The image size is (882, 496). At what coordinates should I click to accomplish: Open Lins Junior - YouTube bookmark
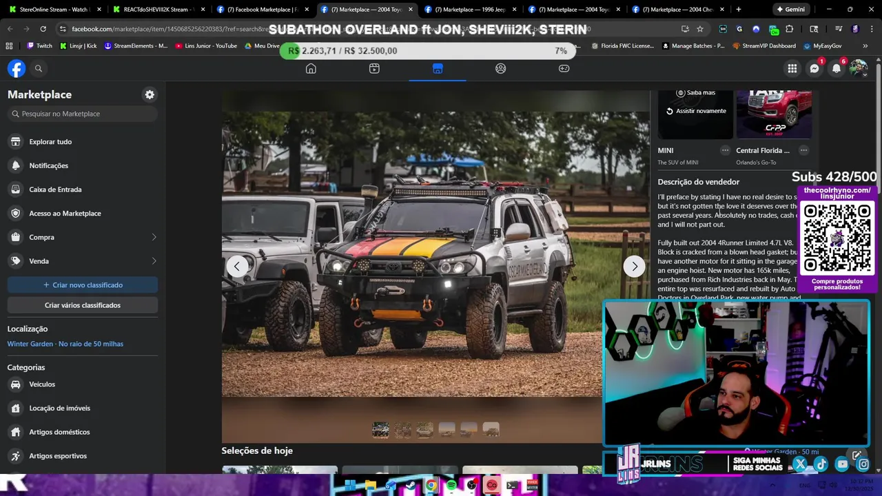pos(206,45)
